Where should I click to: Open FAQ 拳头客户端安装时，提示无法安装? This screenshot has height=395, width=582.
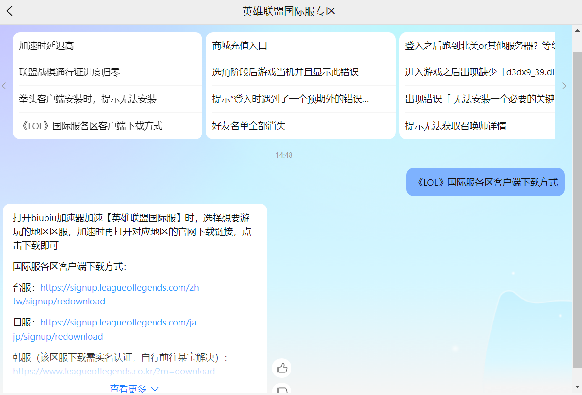[108, 99]
